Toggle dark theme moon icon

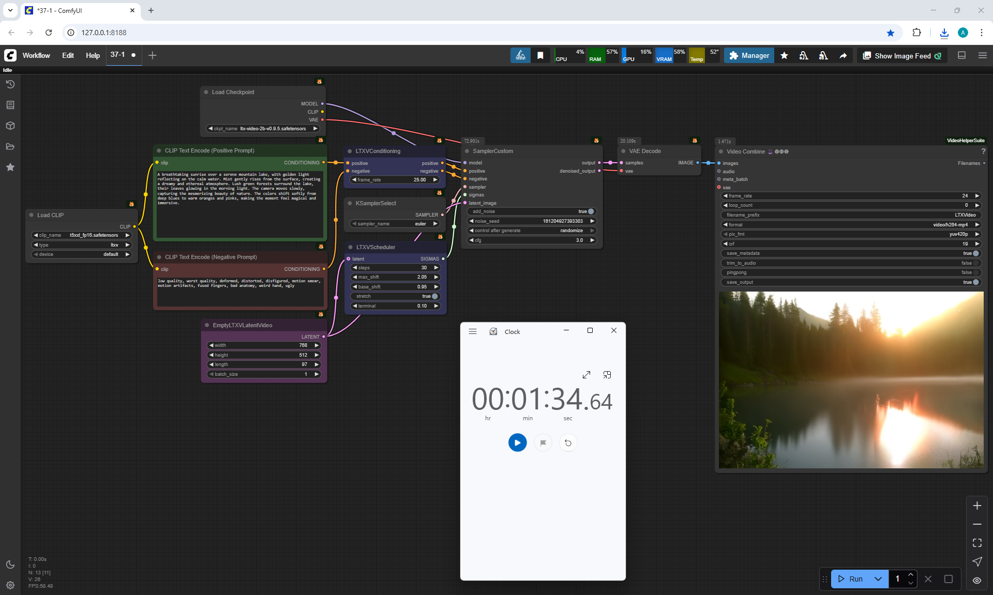tap(10, 565)
